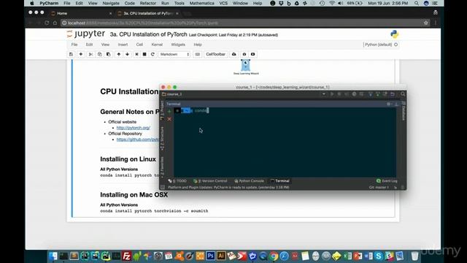The image size is (467, 263).
Task: Open the Jupyter File menu
Action: click(x=74, y=45)
